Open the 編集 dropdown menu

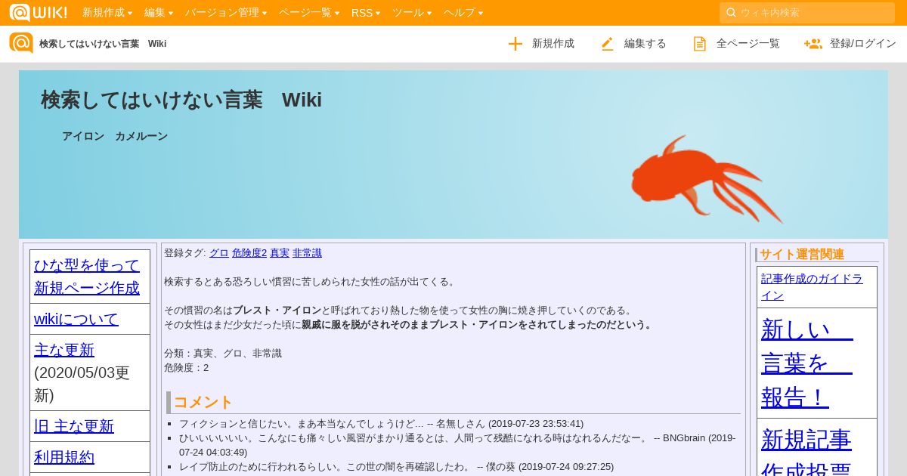point(159,13)
